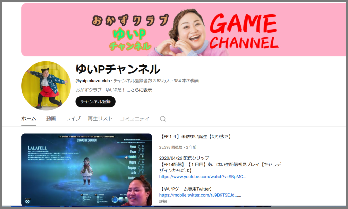Subscribe with the チャンネル登録 button
Viewport: 348px width, 209px height.
[95, 101]
